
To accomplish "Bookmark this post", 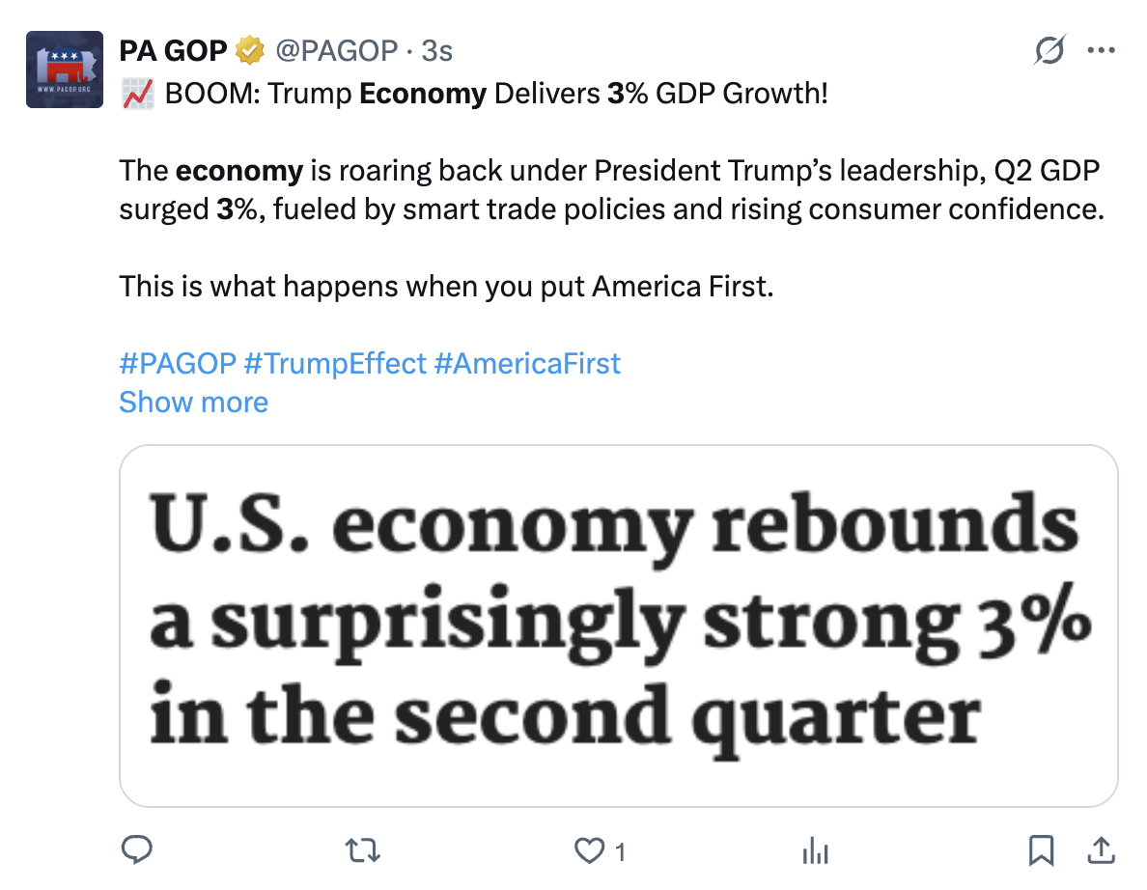I will [x=1040, y=850].
